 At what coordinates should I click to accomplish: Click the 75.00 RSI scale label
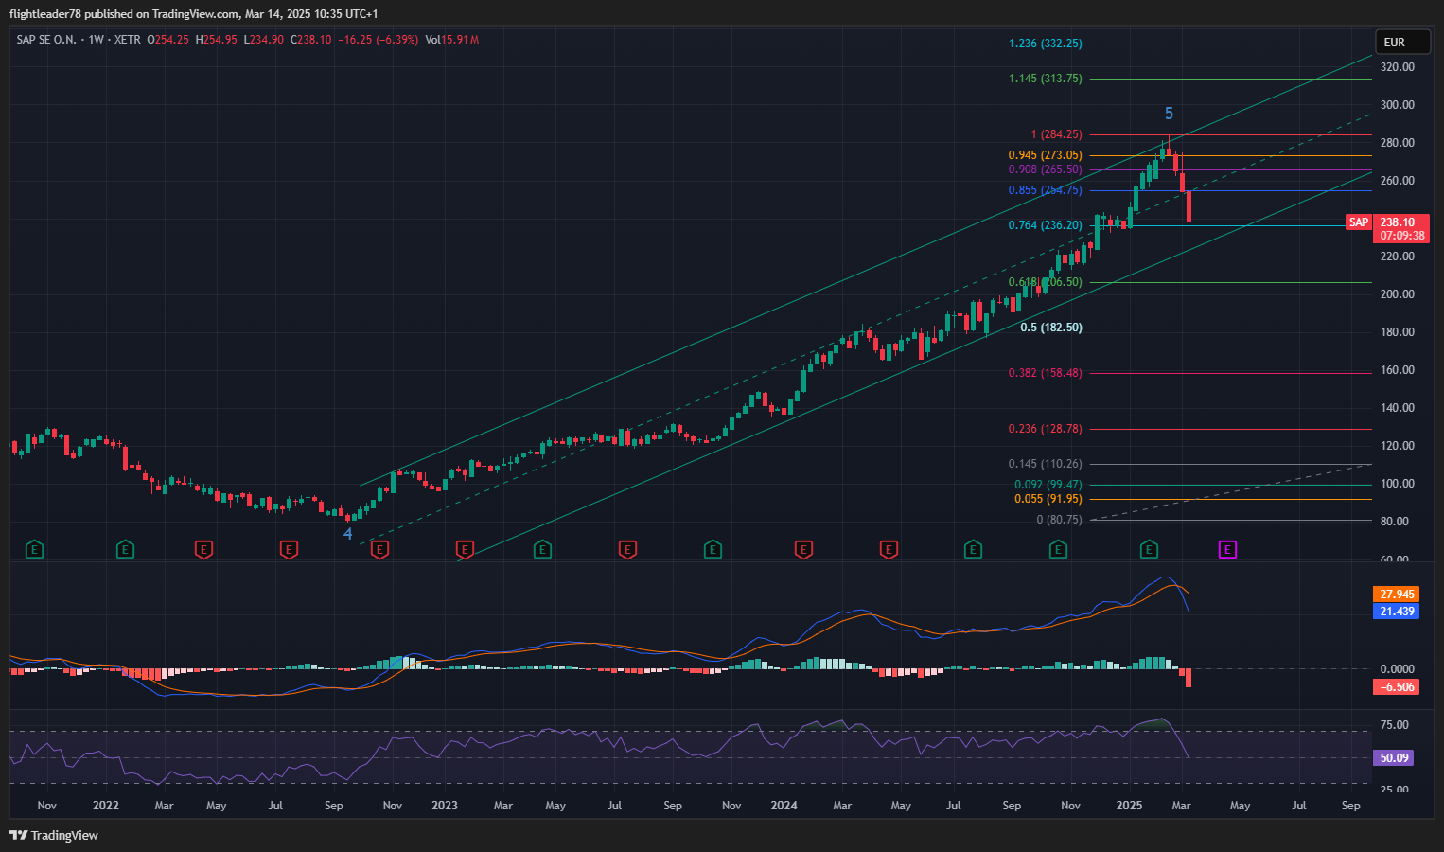(1394, 725)
